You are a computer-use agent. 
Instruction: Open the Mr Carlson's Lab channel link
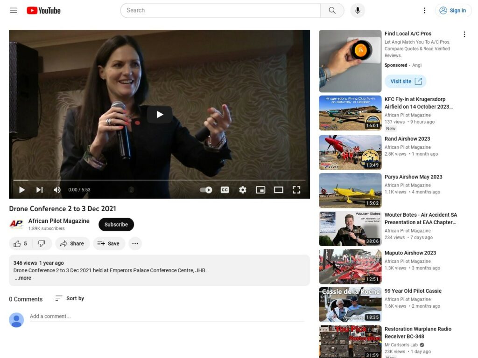click(x=401, y=345)
